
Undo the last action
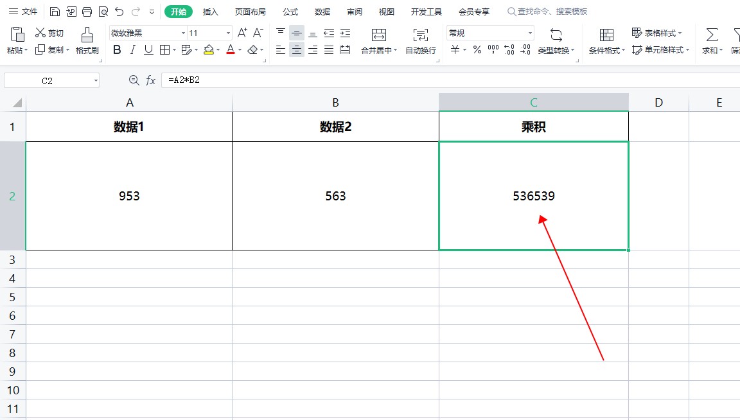pos(119,12)
